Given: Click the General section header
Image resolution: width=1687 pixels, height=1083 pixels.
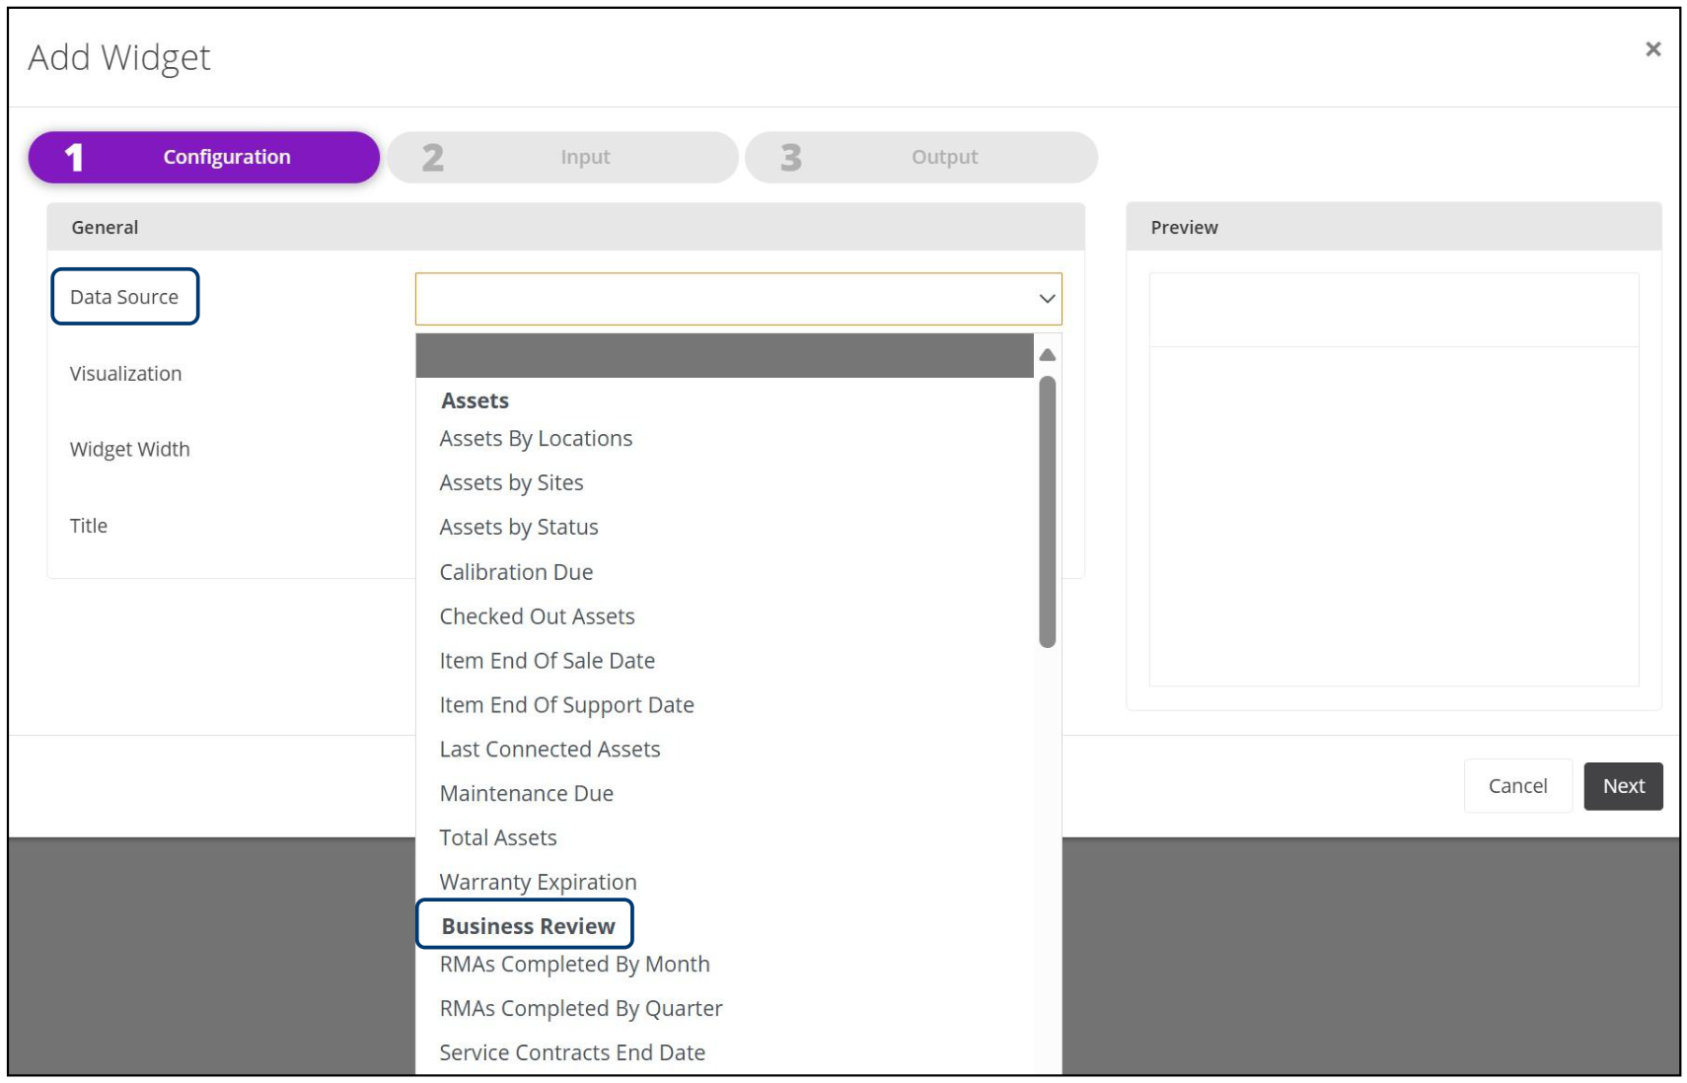Looking at the screenshot, I should point(565,227).
